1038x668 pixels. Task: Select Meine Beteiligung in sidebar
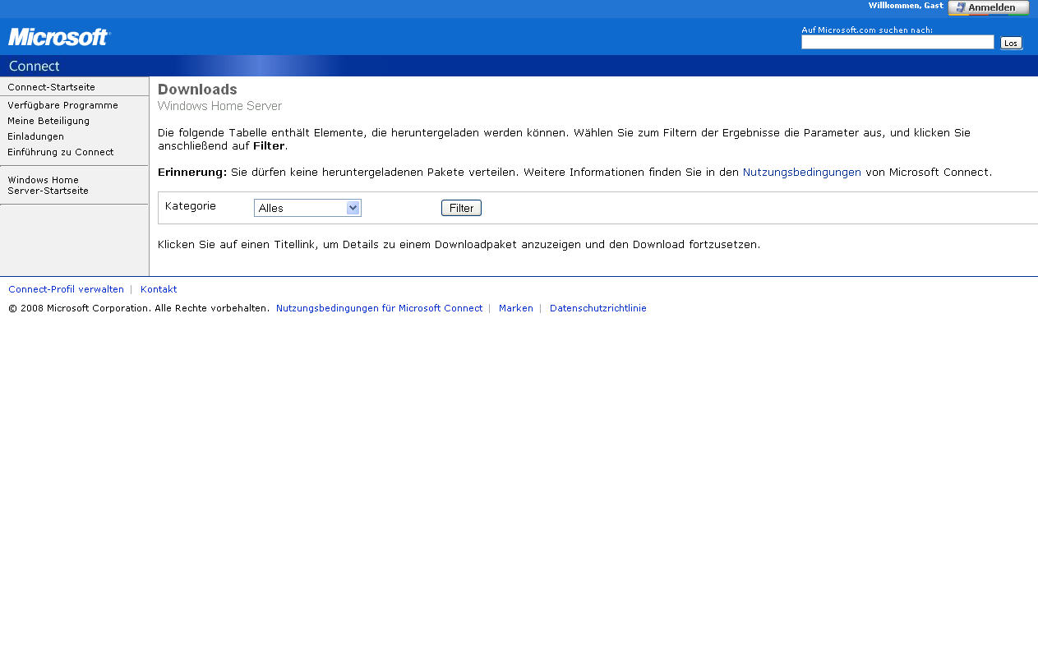point(48,121)
